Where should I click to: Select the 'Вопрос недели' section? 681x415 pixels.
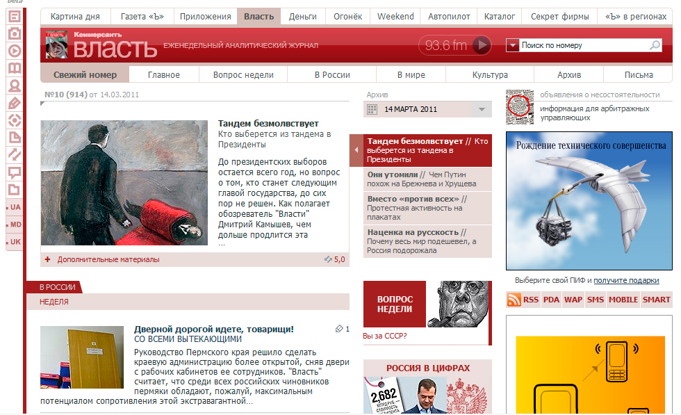(243, 75)
